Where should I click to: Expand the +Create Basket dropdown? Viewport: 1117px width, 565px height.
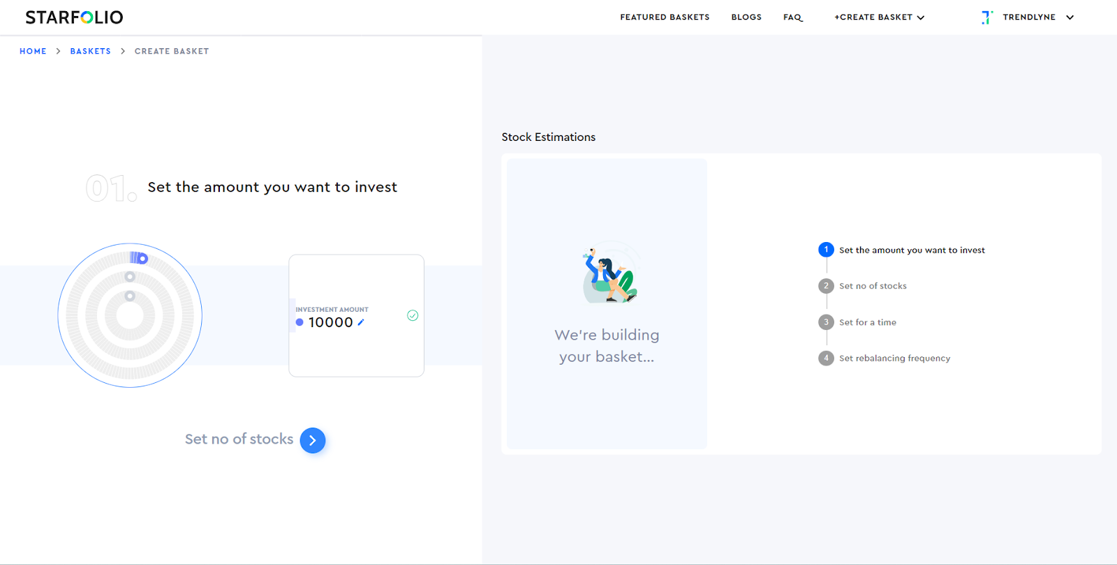[x=879, y=17]
